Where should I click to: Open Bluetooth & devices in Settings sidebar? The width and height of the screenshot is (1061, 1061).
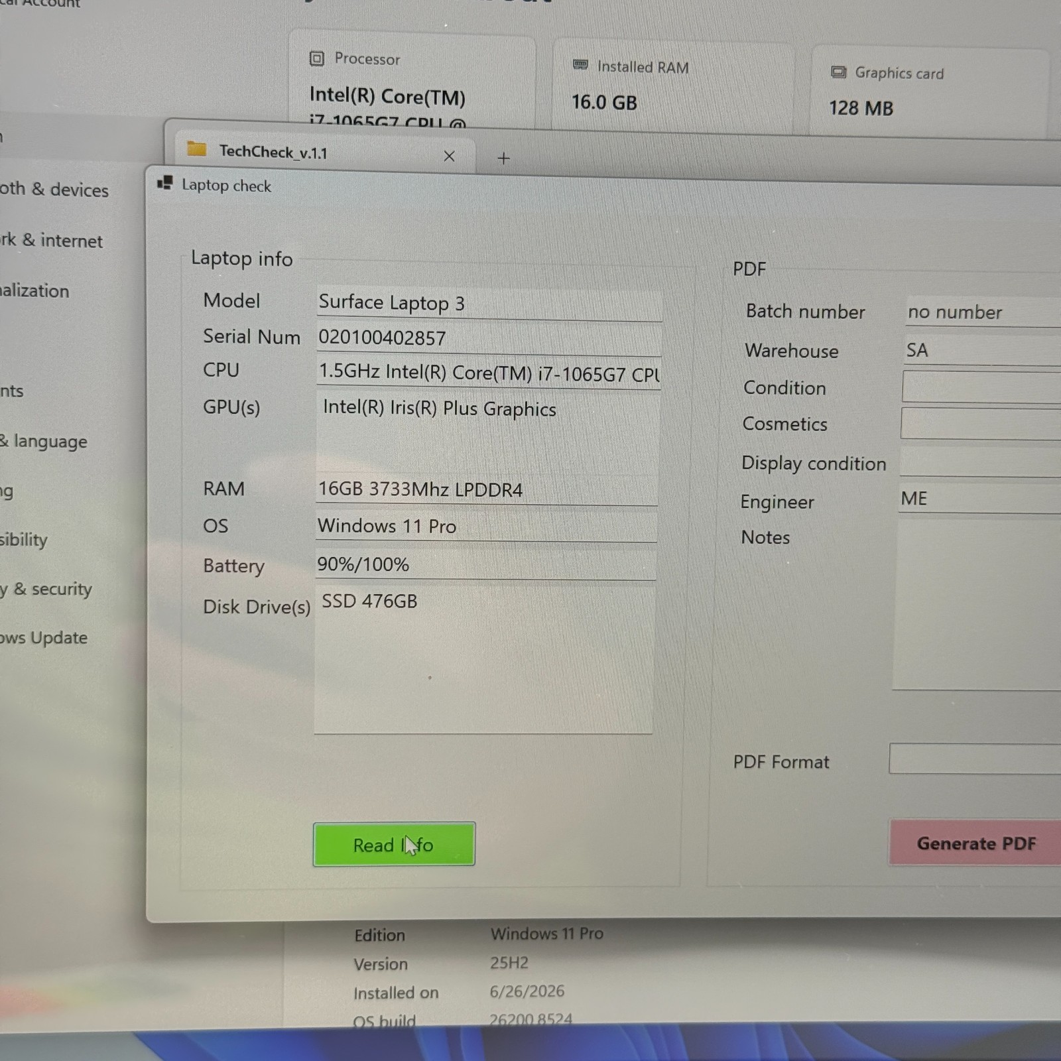point(53,190)
